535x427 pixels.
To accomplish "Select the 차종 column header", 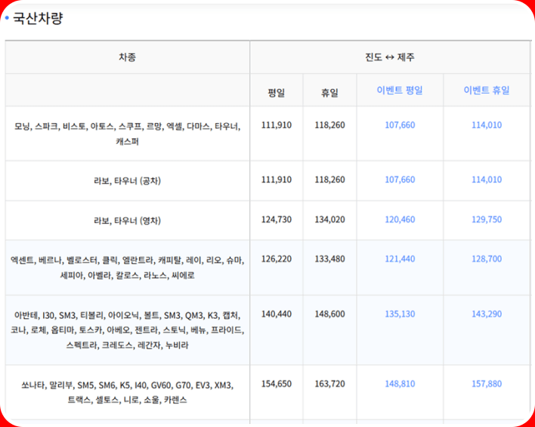I will (x=127, y=57).
